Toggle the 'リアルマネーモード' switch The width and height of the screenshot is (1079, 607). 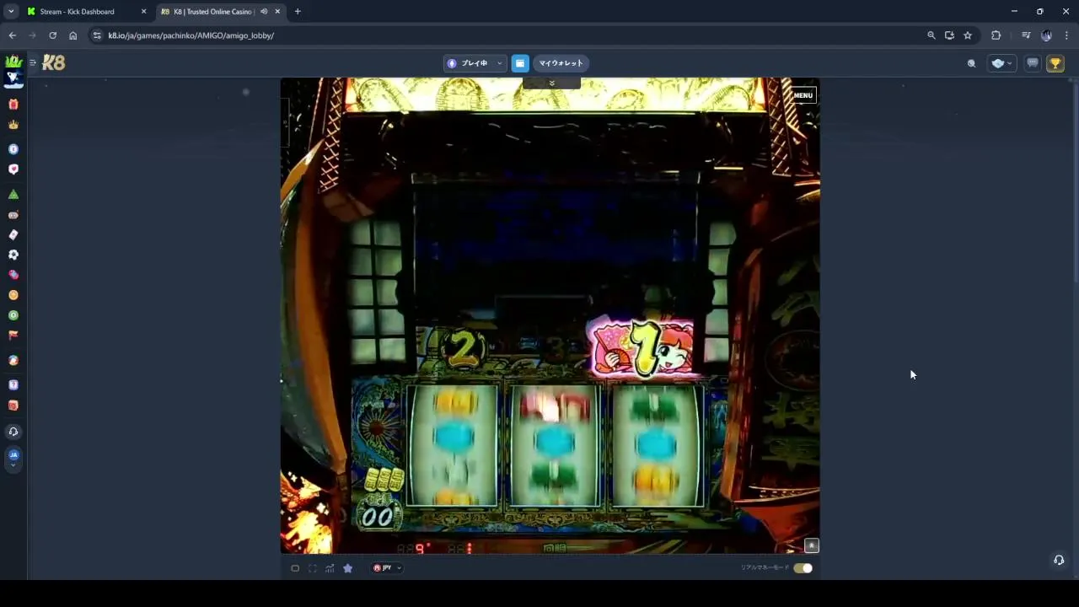click(x=803, y=568)
